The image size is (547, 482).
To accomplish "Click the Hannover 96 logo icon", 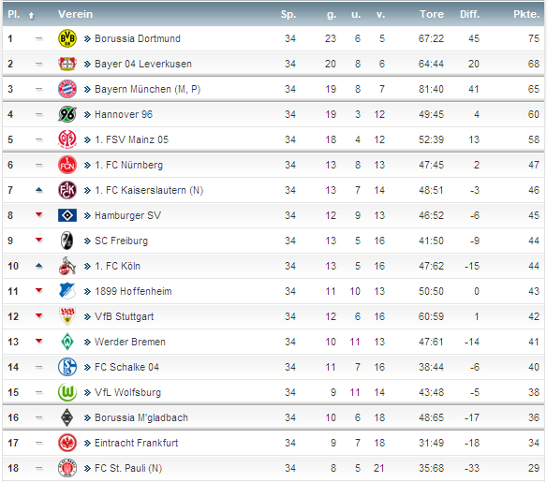I will pyautogui.click(x=67, y=114).
